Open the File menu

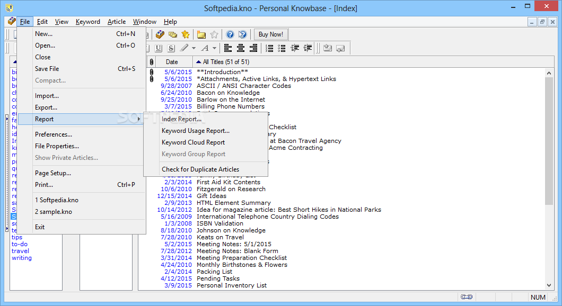[25, 22]
